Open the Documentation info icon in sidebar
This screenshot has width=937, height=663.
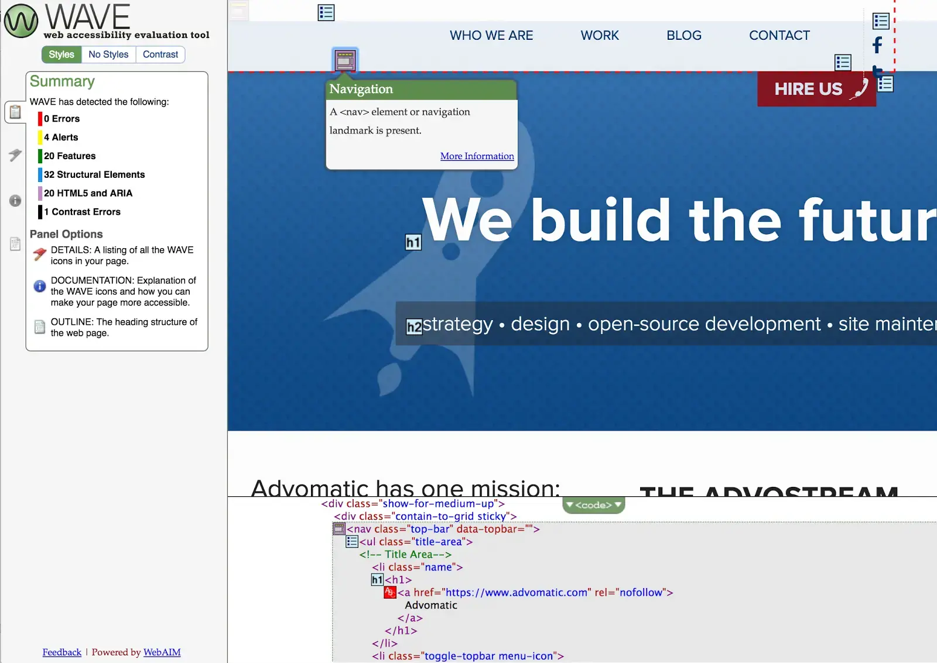point(15,201)
